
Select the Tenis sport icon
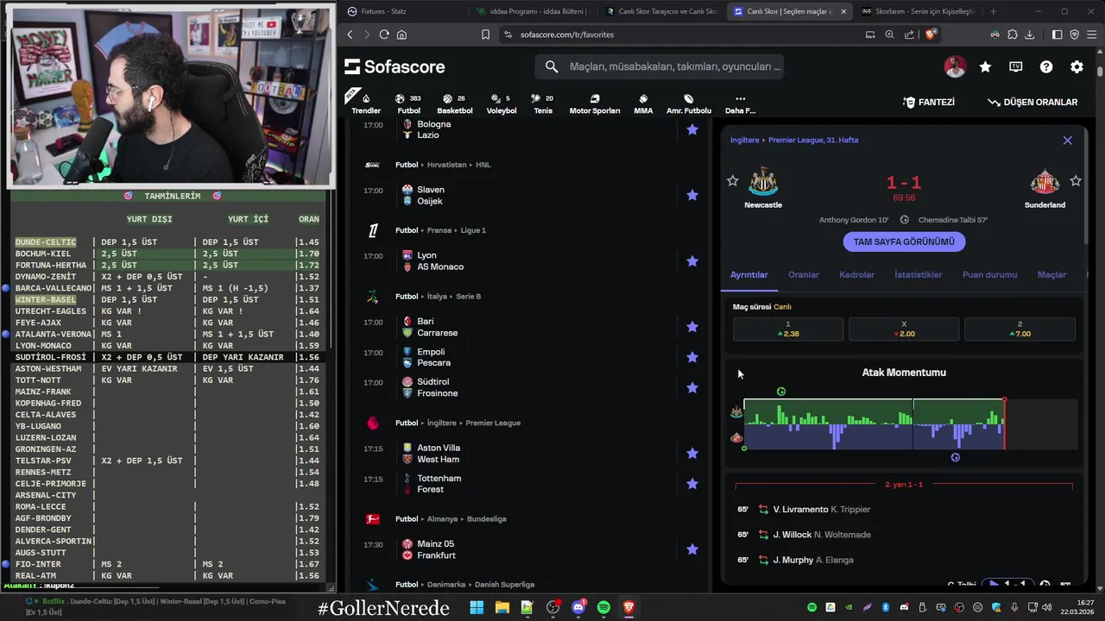pyautogui.click(x=543, y=103)
